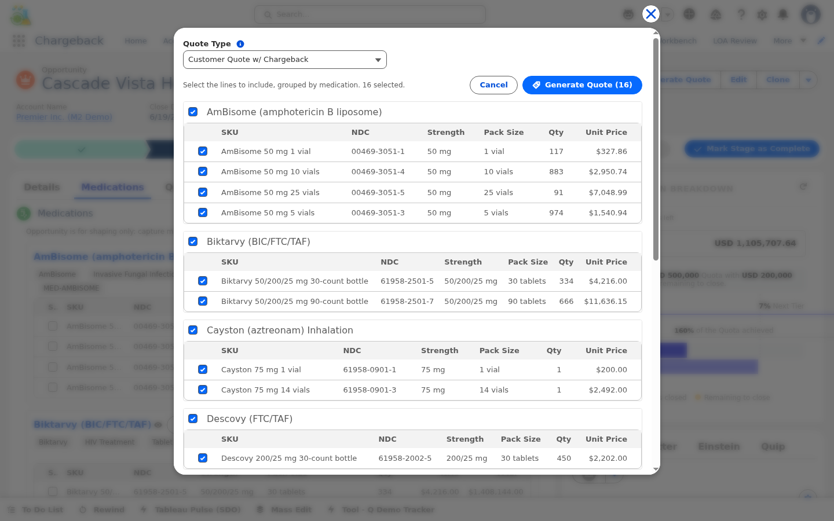Click the eye icon beside background Biktarvy heading

(158, 425)
